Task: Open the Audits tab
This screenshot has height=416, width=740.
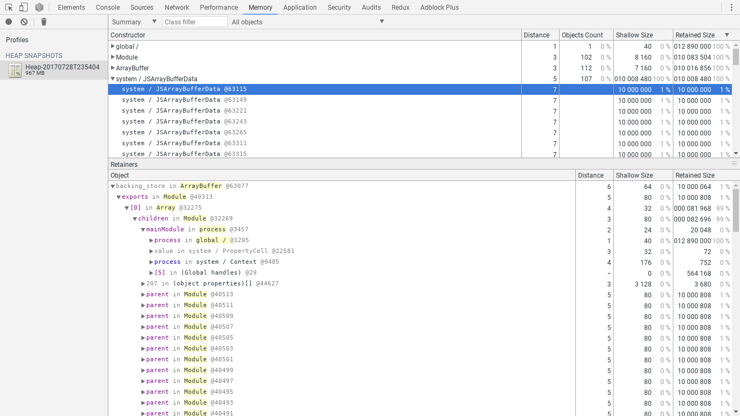Action: tap(371, 7)
